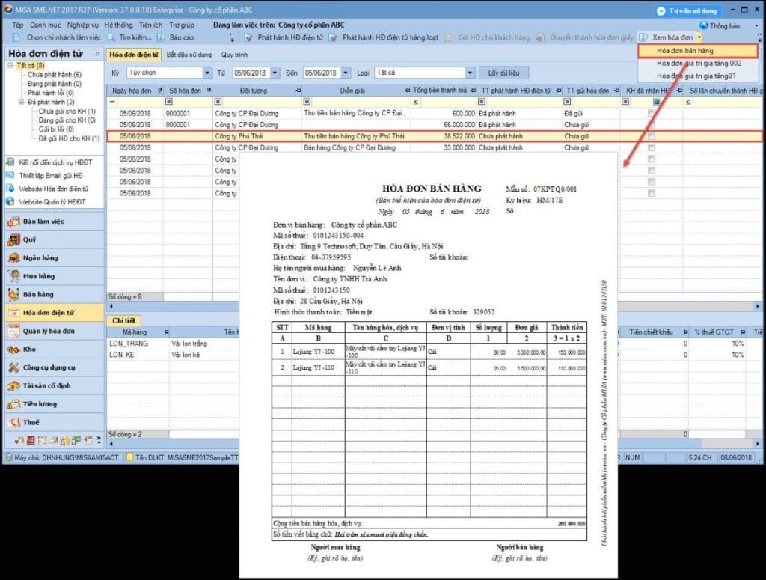Switch to the Quy trình tab
766x580 pixels.
pos(234,55)
